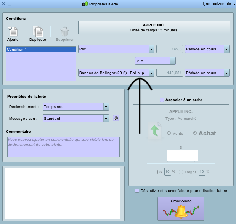Click the Supprimer trash icon
The height and width of the screenshot is (224, 236).
pyautogui.click(x=65, y=32)
